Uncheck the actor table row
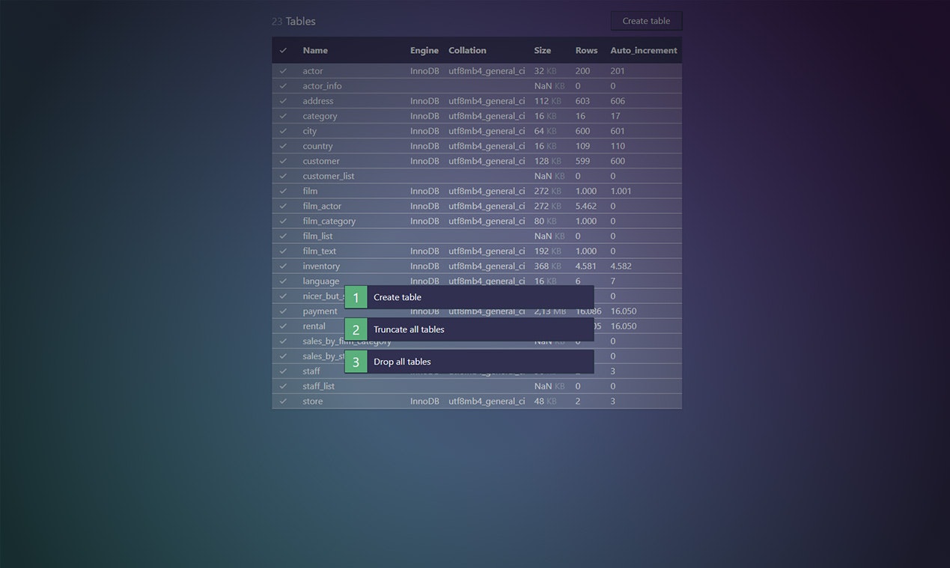The height and width of the screenshot is (568, 950). 283,71
